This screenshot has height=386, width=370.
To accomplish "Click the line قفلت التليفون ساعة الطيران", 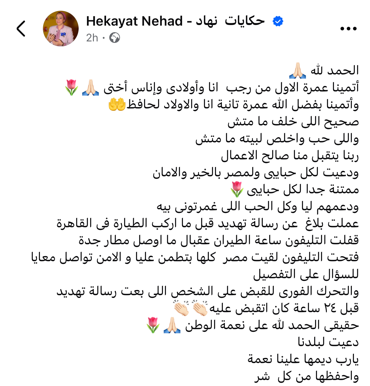I will 219,240.
